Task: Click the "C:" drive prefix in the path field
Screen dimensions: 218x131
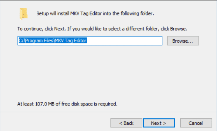Action: 21,41
